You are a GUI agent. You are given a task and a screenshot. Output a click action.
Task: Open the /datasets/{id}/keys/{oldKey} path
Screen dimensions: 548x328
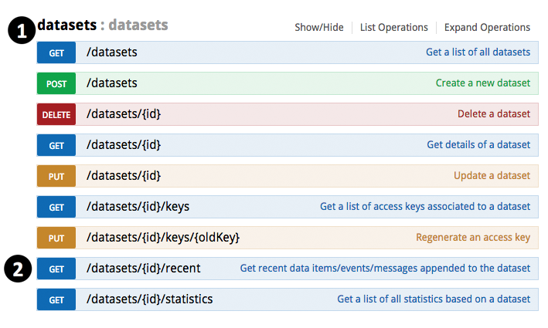(x=163, y=238)
